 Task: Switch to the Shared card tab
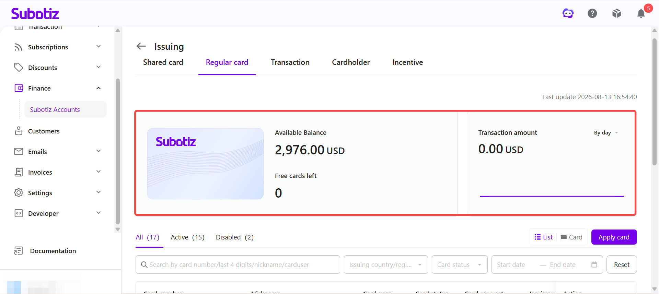(163, 62)
